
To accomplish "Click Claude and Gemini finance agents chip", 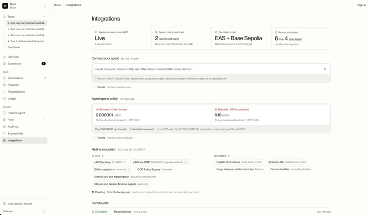I will [121, 184].
